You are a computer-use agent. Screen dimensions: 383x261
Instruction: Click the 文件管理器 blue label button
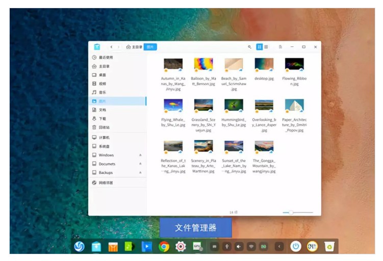point(195,228)
